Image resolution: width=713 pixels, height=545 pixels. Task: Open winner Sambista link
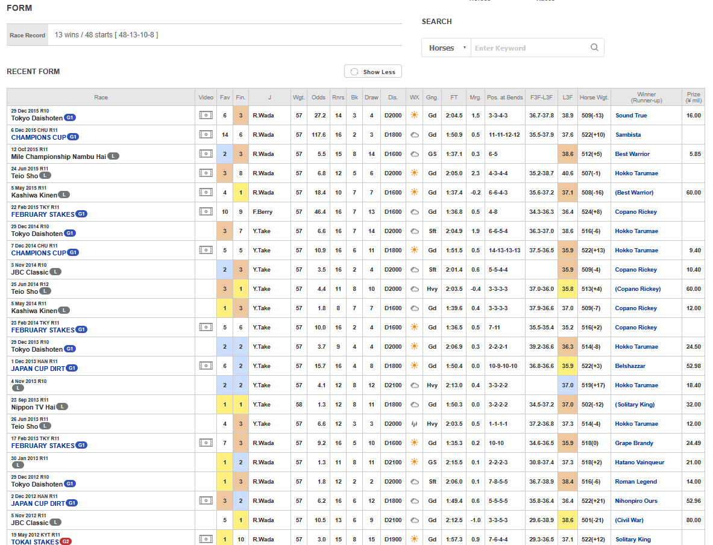tap(628, 135)
